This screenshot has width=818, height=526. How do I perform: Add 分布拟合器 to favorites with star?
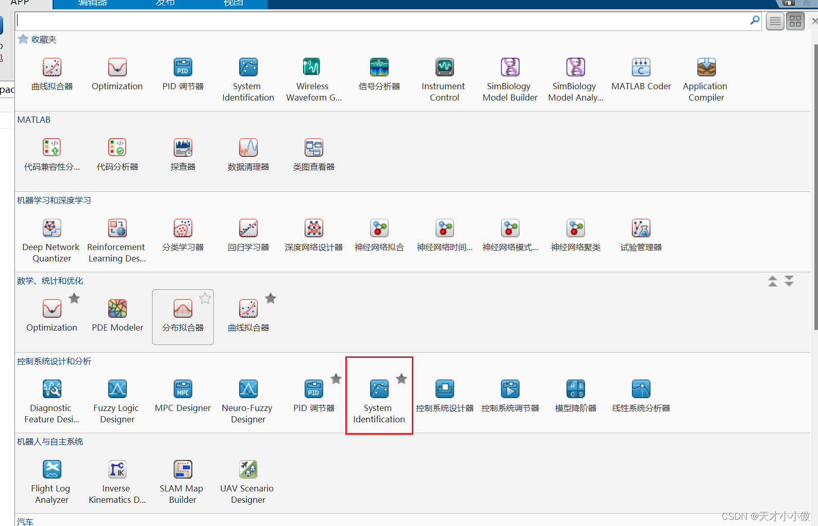point(205,298)
